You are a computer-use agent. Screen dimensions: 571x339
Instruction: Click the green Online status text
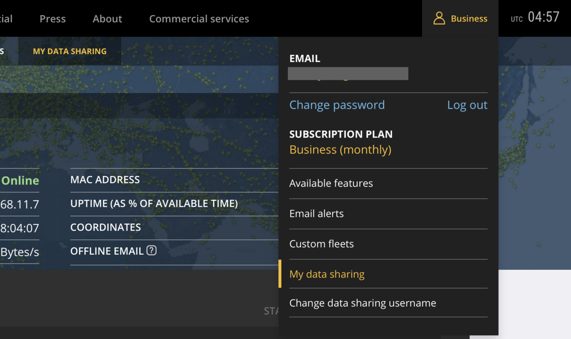pos(20,181)
